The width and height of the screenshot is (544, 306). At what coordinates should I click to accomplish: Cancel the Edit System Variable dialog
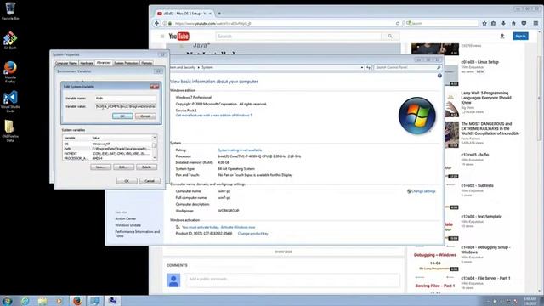point(145,116)
